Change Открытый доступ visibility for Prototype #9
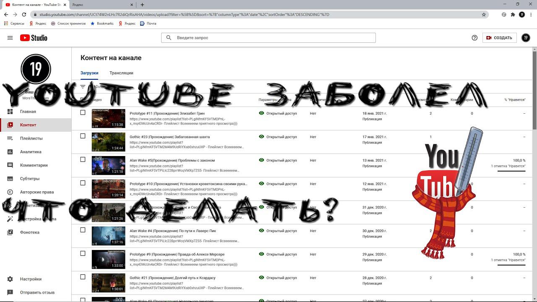This screenshot has height=302, width=537. (278, 254)
